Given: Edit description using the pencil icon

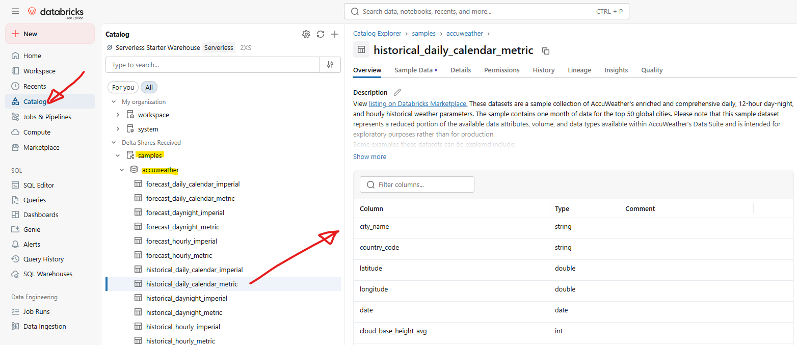Looking at the screenshot, I should point(397,92).
